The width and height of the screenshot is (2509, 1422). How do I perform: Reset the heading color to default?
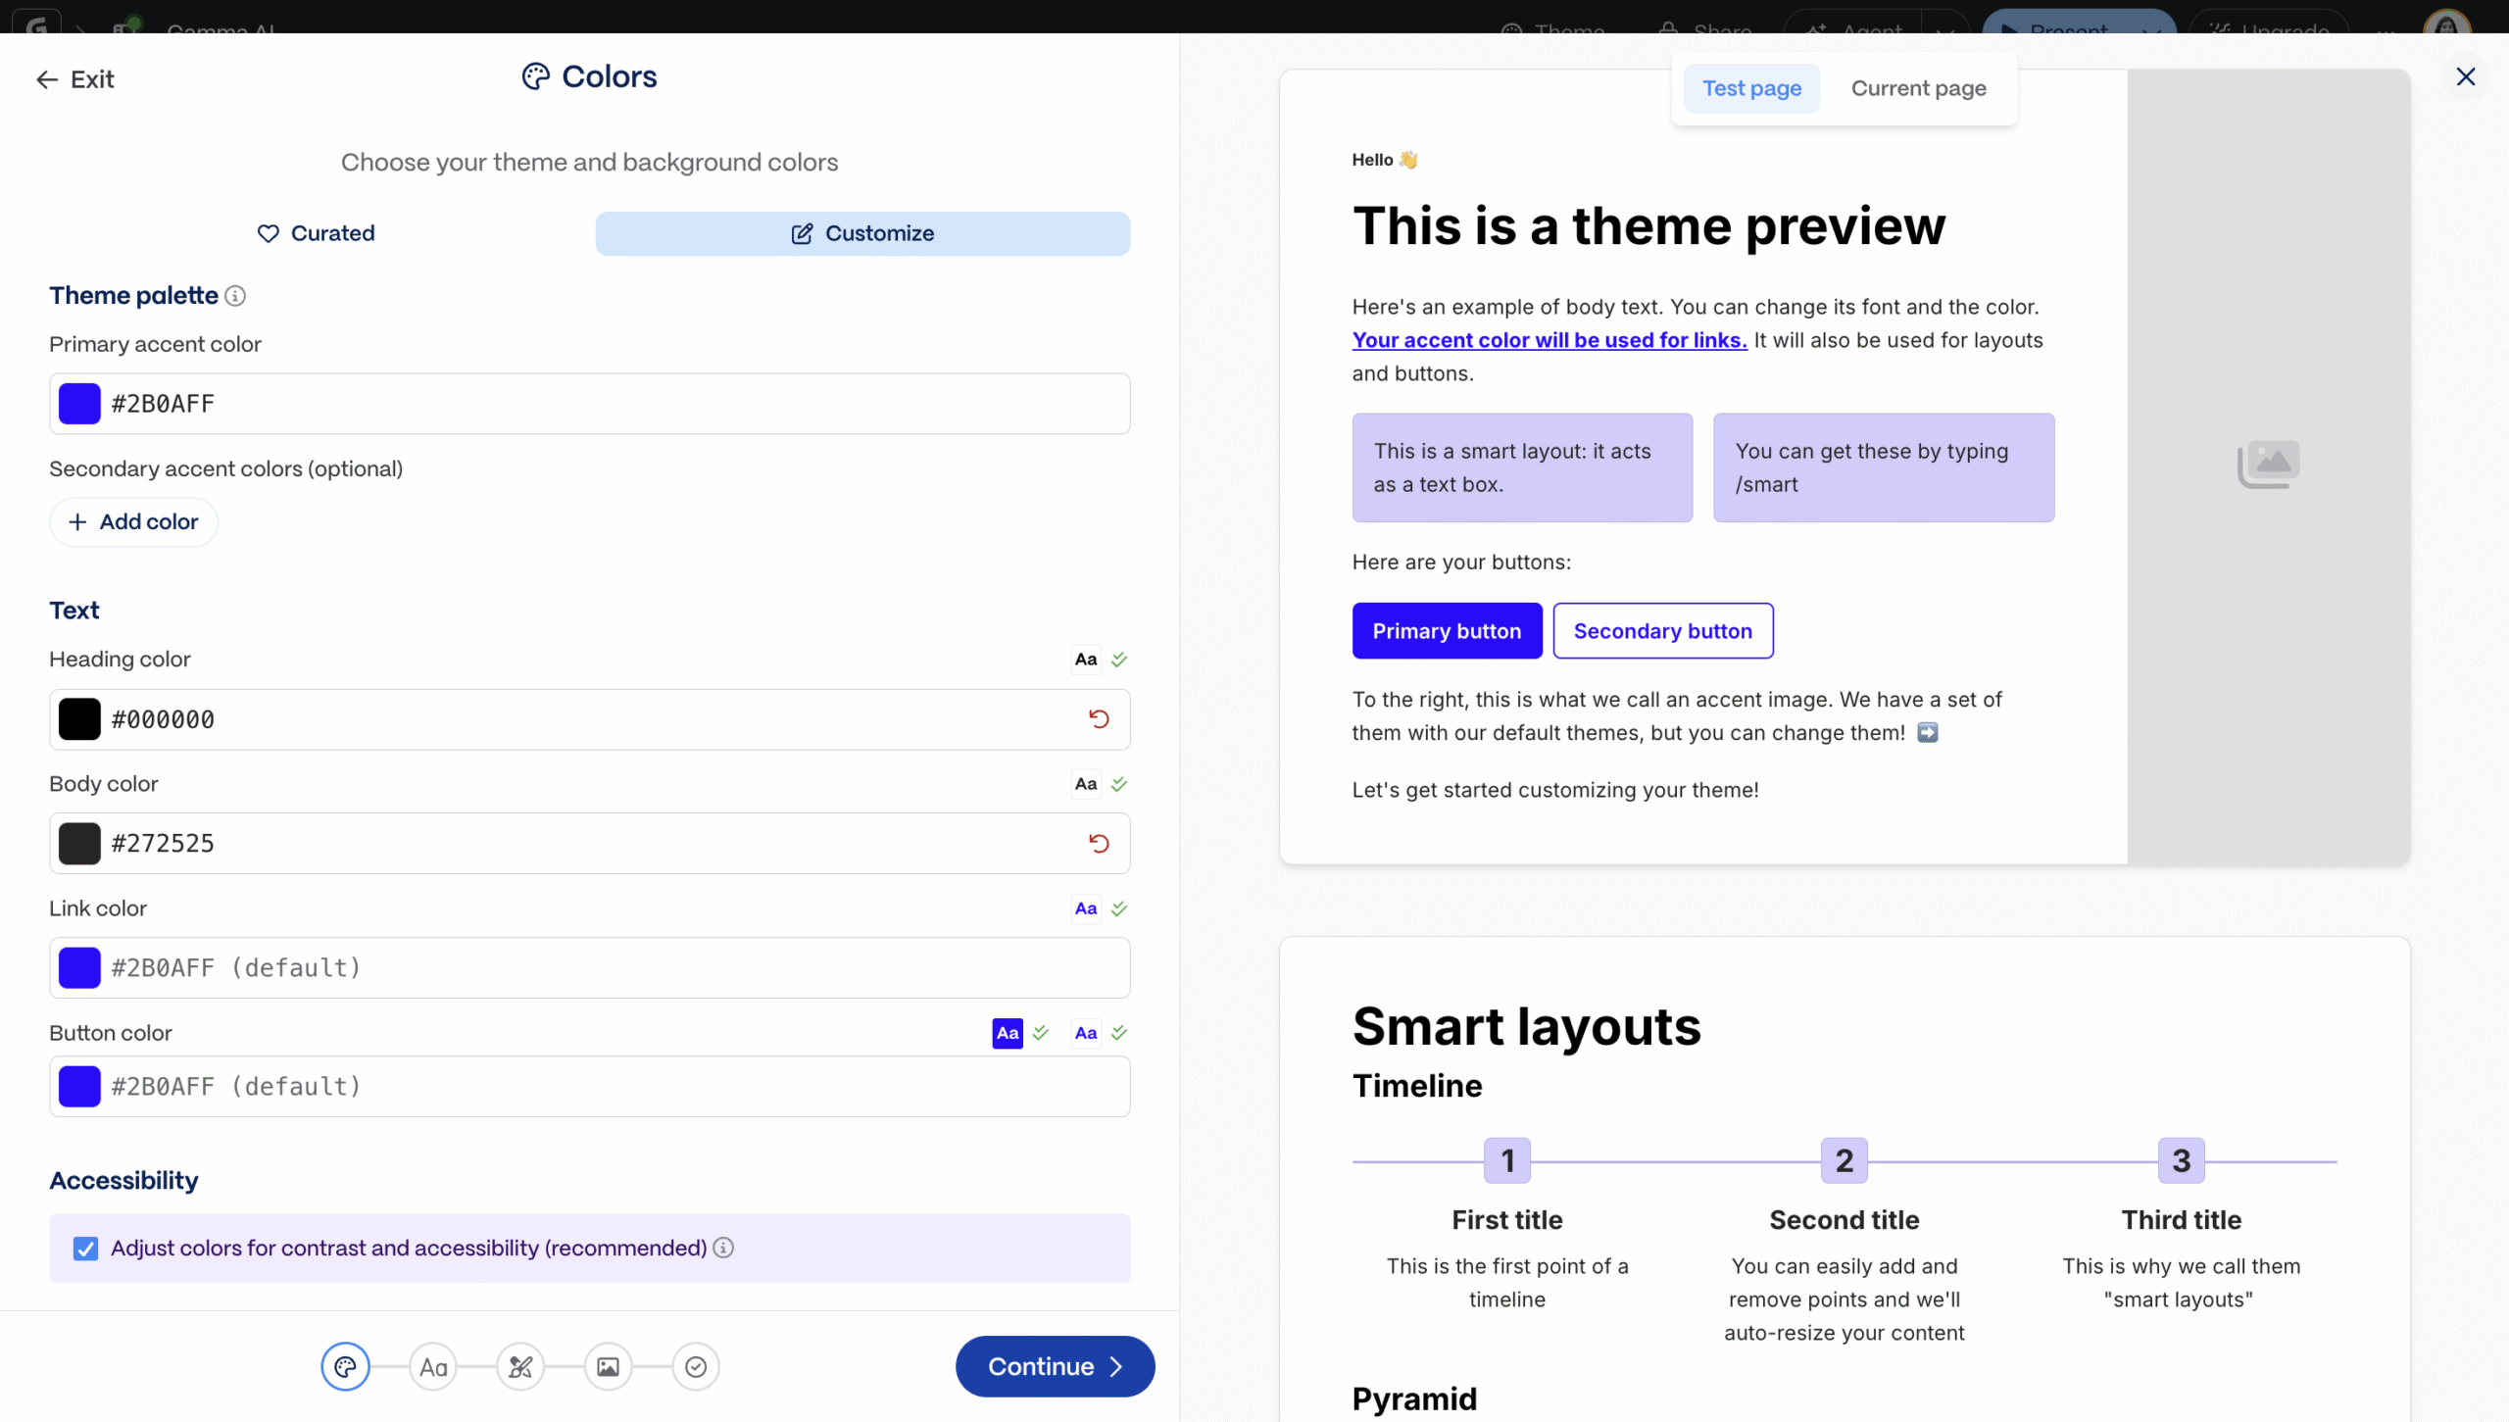pos(1099,719)
